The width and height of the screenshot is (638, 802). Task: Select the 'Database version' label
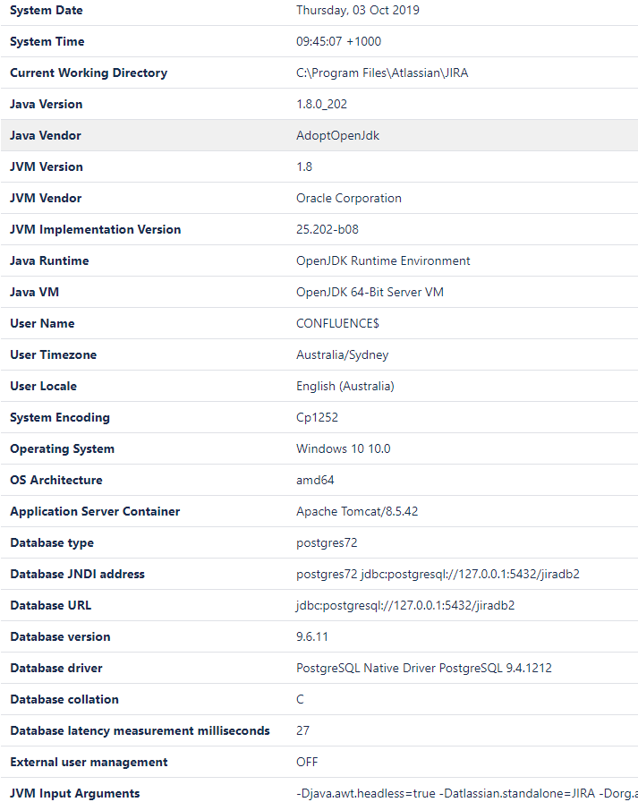60,636
